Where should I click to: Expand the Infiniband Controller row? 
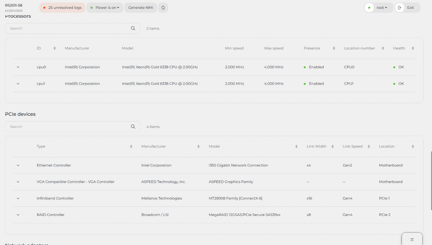(x=18, y=198)
